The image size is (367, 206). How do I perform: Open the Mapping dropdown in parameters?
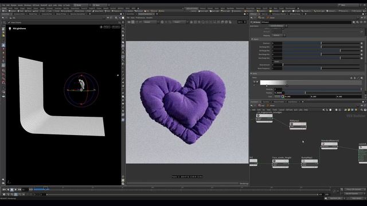tap(279, 35)
